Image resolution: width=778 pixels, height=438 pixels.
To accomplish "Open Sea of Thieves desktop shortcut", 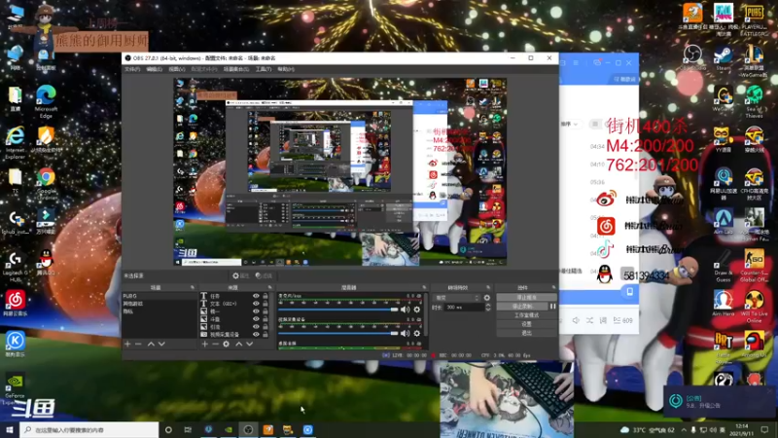I will pos(754,101).
